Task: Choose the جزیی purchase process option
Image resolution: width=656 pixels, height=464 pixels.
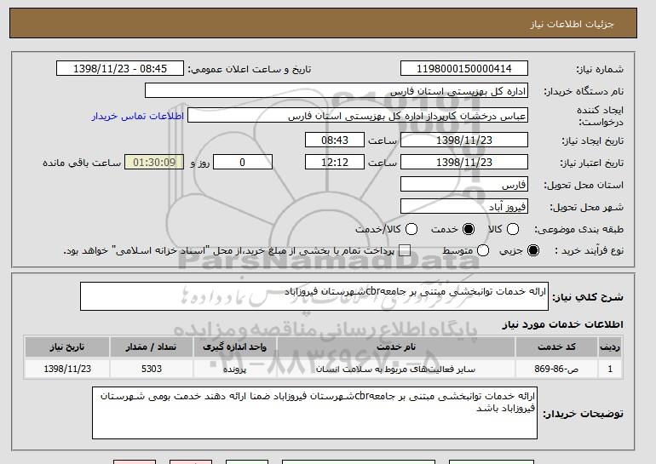Action: [533, 250]
